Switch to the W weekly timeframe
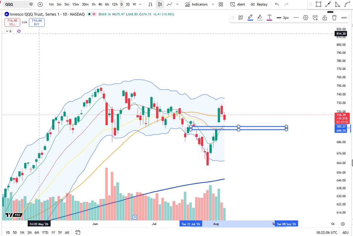Viewport: 353px width, 236px height. click(134, 4)
